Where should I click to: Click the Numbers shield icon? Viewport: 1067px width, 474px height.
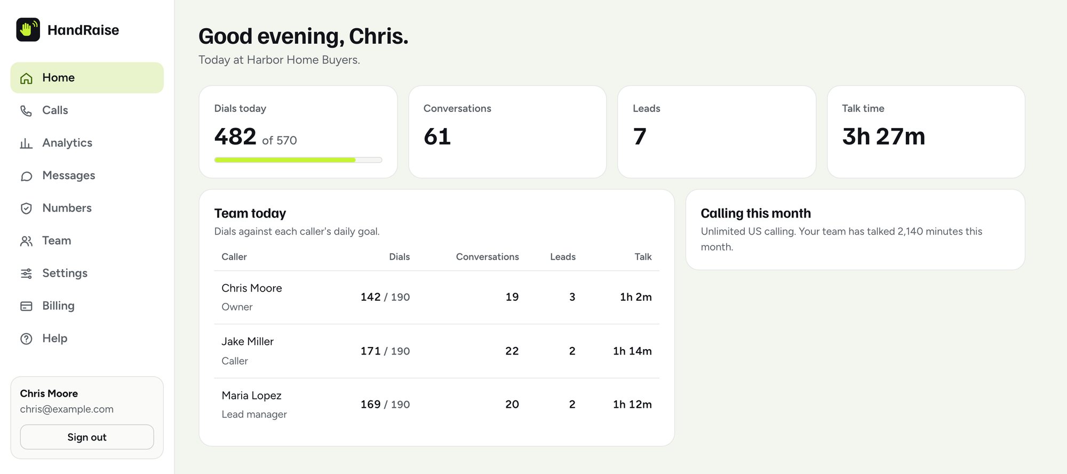(x=26, y=208)
